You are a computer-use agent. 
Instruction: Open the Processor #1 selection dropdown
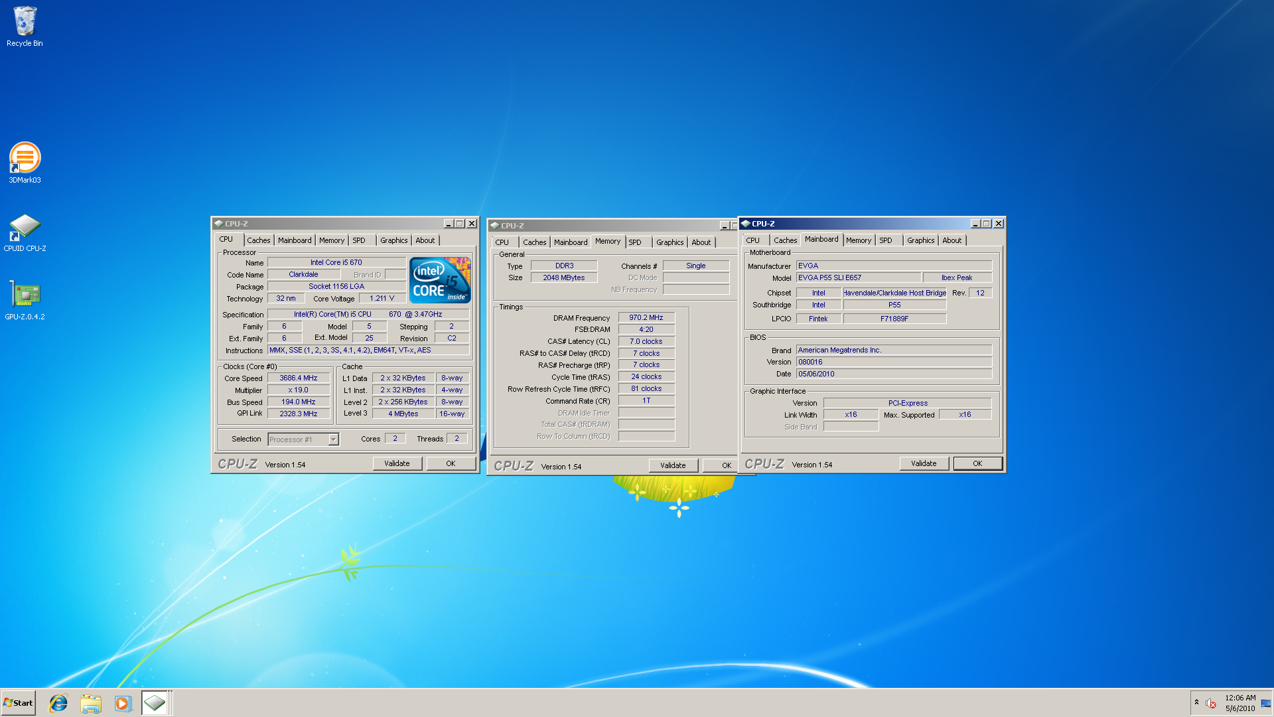pyautogui.click(x=333, y=439)
